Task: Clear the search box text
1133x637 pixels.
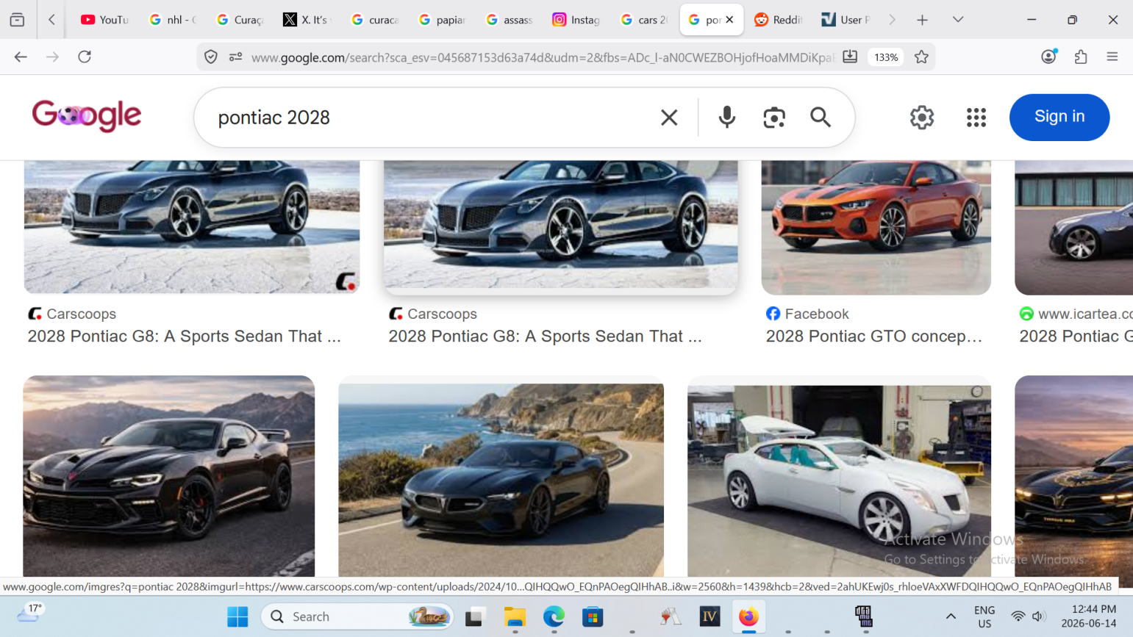Action: 669,118
